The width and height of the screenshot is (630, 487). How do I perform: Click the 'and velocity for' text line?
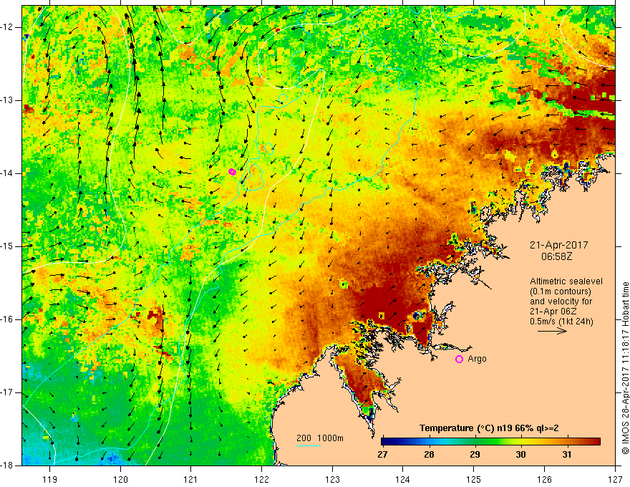pyautogui.click(x=561, y=302)
